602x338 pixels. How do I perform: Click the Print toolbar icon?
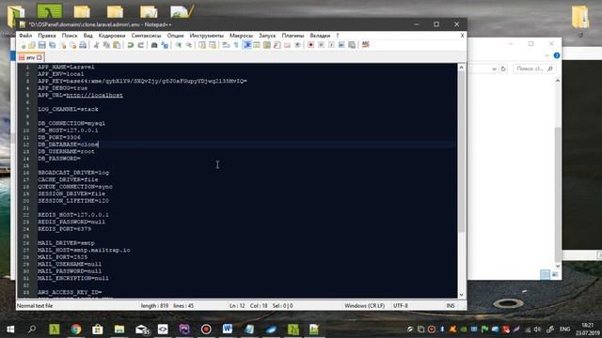point(83,45)
